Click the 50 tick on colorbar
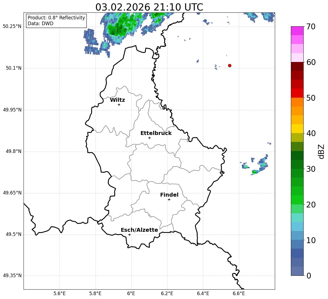This screenshot has height=299, width=328. click(311, 98)
